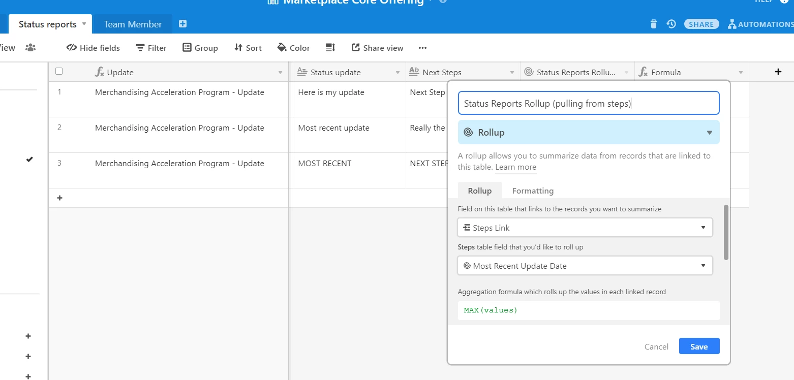Click the Status Reports Rollup header spiral icon

528,72
